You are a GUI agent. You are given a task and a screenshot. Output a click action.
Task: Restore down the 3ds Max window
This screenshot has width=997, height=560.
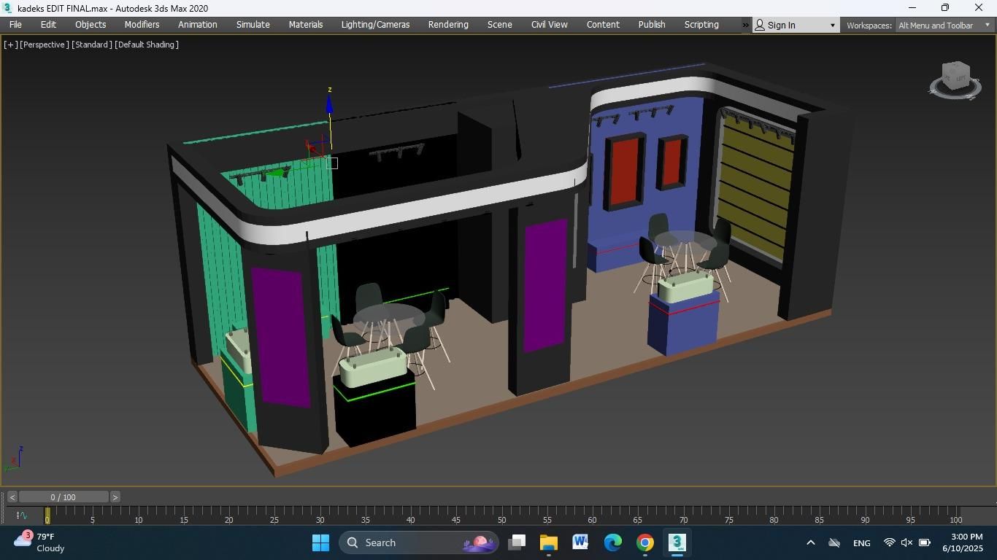[945, 8]
